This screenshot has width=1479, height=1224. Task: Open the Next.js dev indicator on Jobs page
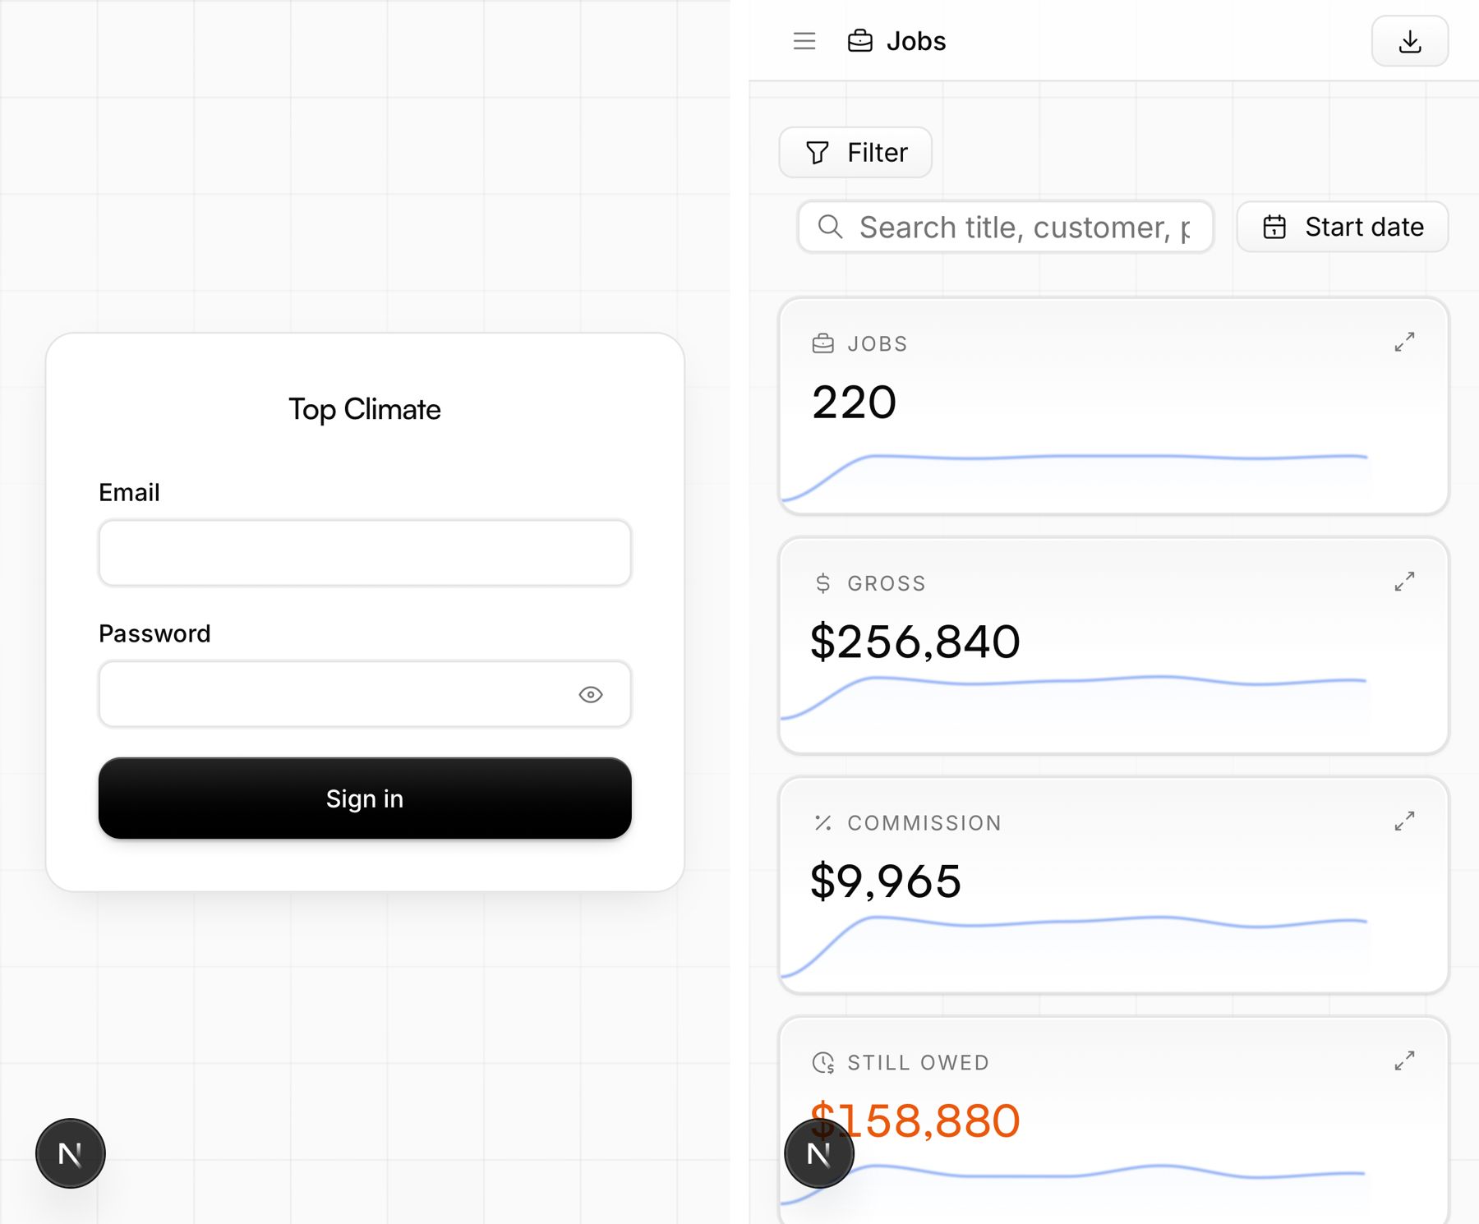click(819, 1153)
